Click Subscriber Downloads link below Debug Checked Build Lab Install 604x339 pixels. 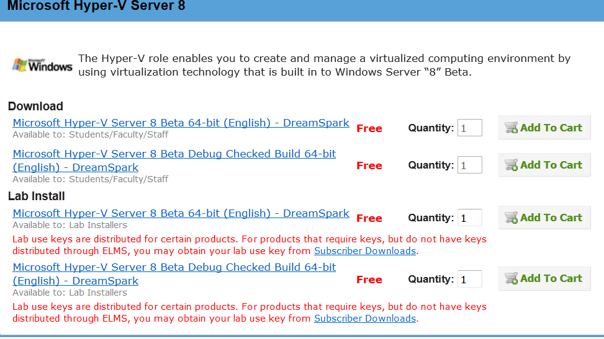(365, 319)
